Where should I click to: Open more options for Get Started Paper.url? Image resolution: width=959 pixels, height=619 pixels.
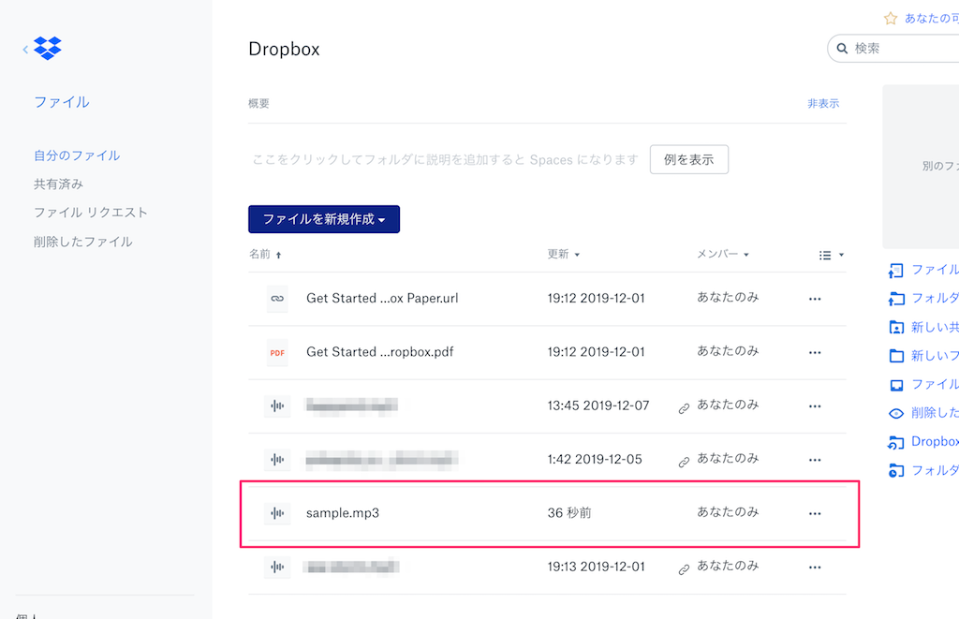(x=815, y=299)
